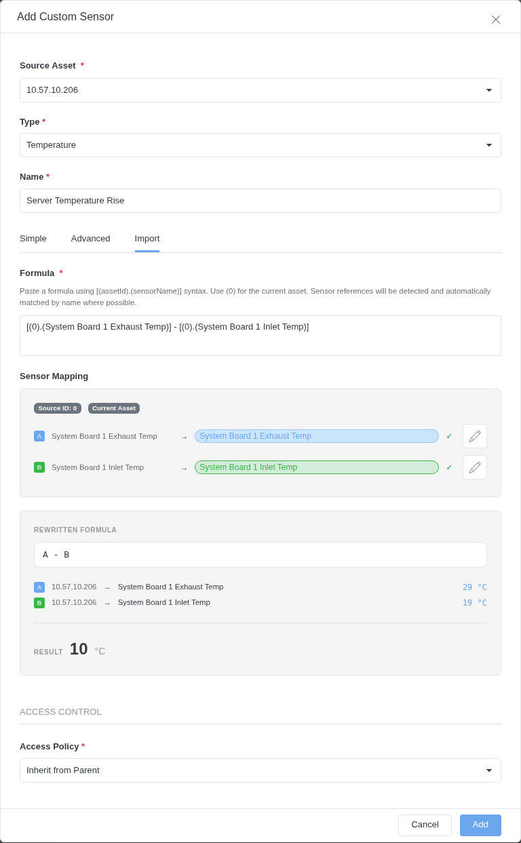Select the Import tab
The height and width of the screenshot is (843, 521).
point(147,239)
